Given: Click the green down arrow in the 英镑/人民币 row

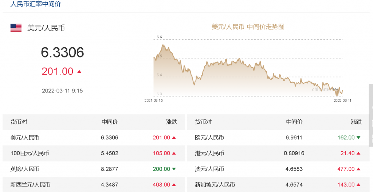Looking at the screenshot, I should point(174,169).
